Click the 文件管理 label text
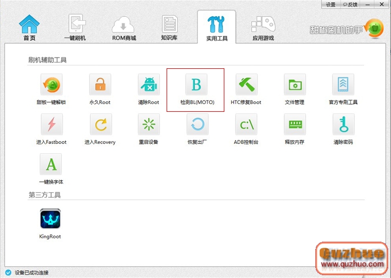This screenshot has width=391, height=278. 295,102
